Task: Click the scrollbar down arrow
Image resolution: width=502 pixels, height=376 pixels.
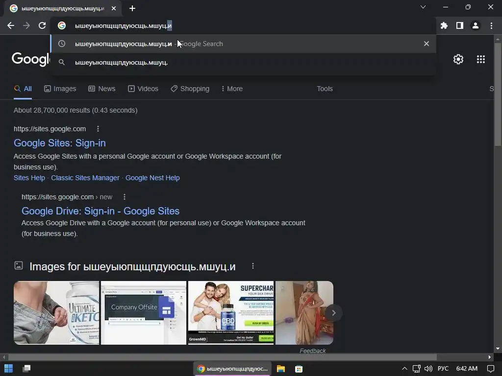Action: point(498,349)
